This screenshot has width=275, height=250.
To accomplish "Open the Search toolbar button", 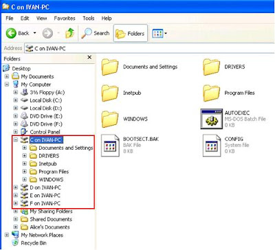I will tap(96, 34).
